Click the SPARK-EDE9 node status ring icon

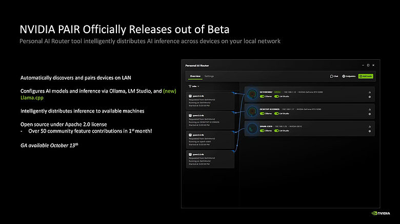coord(252,128)
